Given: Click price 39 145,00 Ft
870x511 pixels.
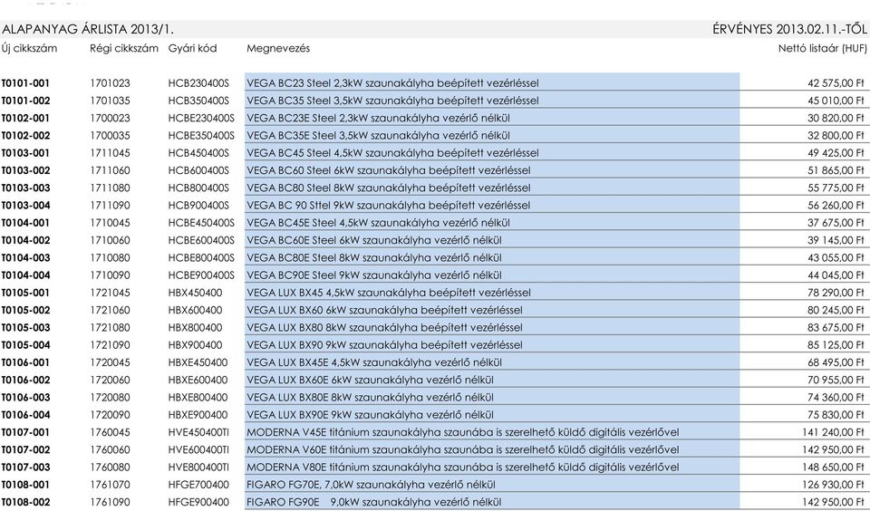Looking at the screenshot, I should (x=836, y=240).
